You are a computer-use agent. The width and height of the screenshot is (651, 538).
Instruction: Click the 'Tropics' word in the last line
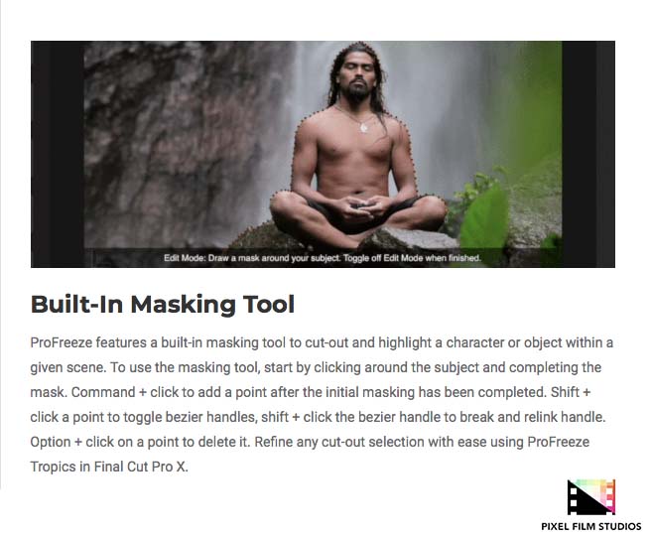click(x=53, y=467)
